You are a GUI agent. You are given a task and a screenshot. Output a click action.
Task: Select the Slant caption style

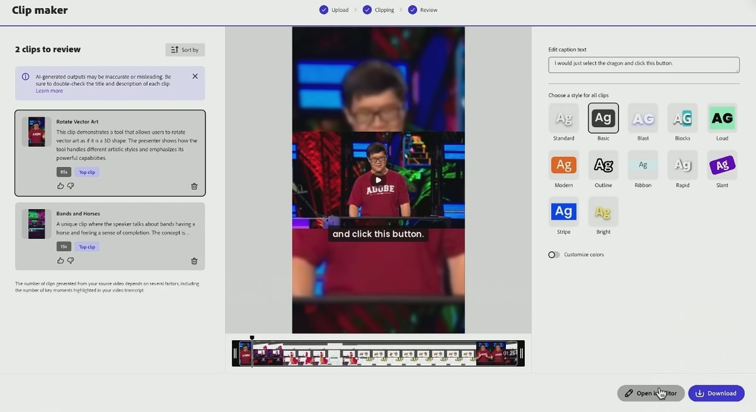(x=722, y=165)
